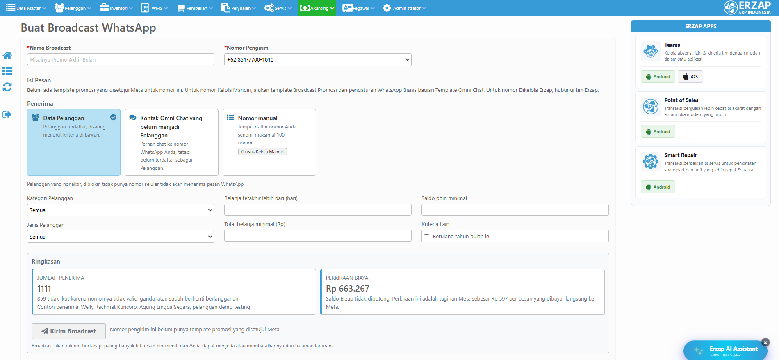Click the refresh sync sidebar icon
Screen dimensions: 779x360
click(x=7, y=87)
